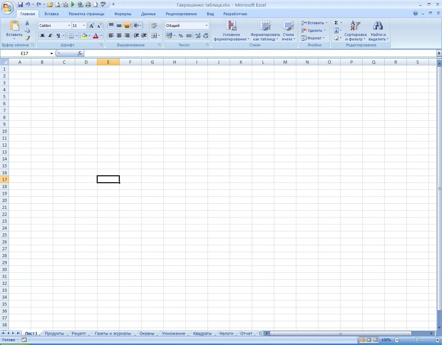The width and height of the screenshot is (442, 345).
Task: Apply thousands separator format (000)
Action: (189, 36)
